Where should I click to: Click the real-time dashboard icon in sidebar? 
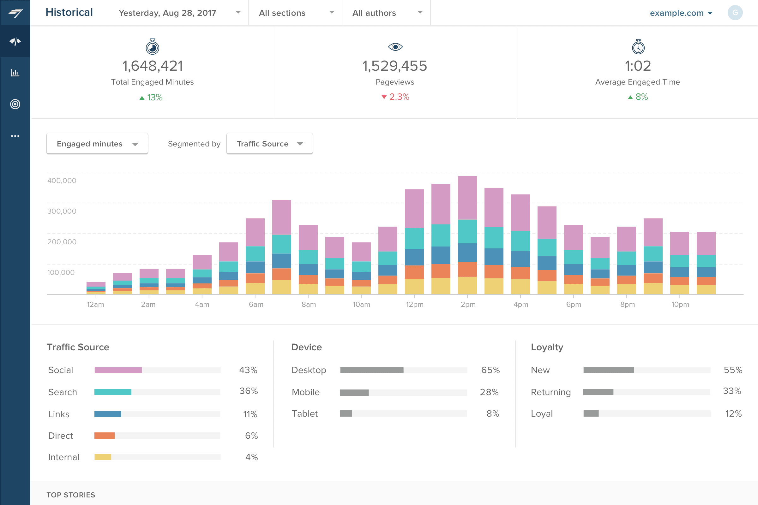[x=15, y=42]
